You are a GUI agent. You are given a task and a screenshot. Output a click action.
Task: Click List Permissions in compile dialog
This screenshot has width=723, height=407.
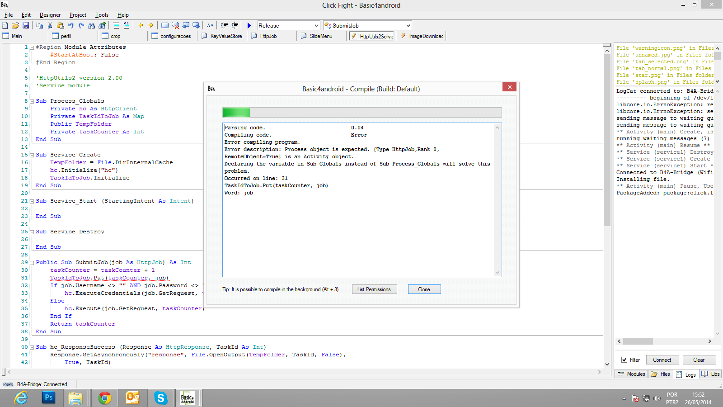pos(374,289)
